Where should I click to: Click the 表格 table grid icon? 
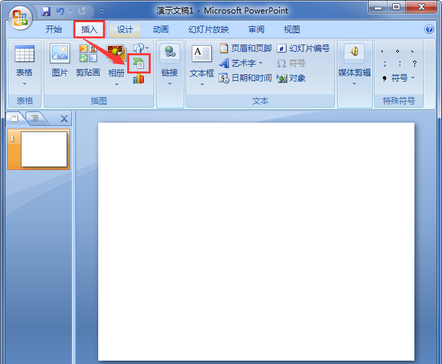[24, 54]
